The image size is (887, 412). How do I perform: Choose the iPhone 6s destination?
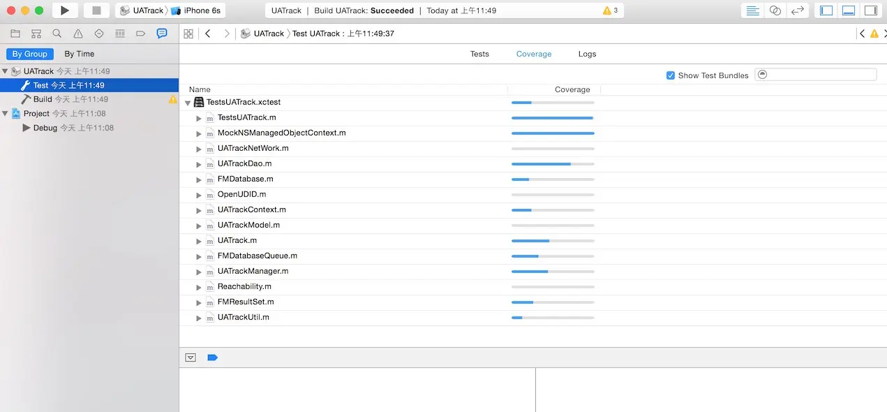coord(196,10)
